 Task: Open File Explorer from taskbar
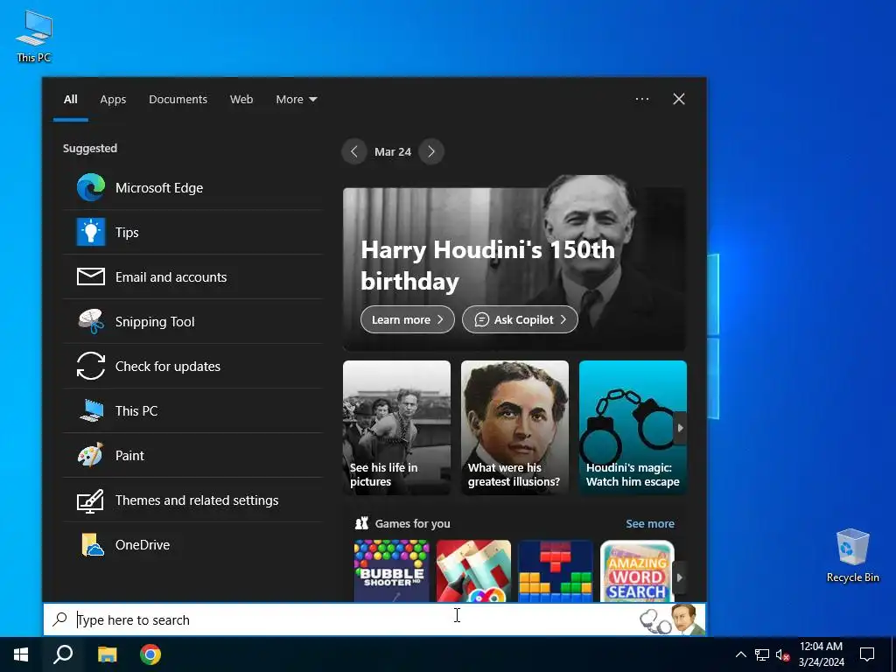(107, 654)
